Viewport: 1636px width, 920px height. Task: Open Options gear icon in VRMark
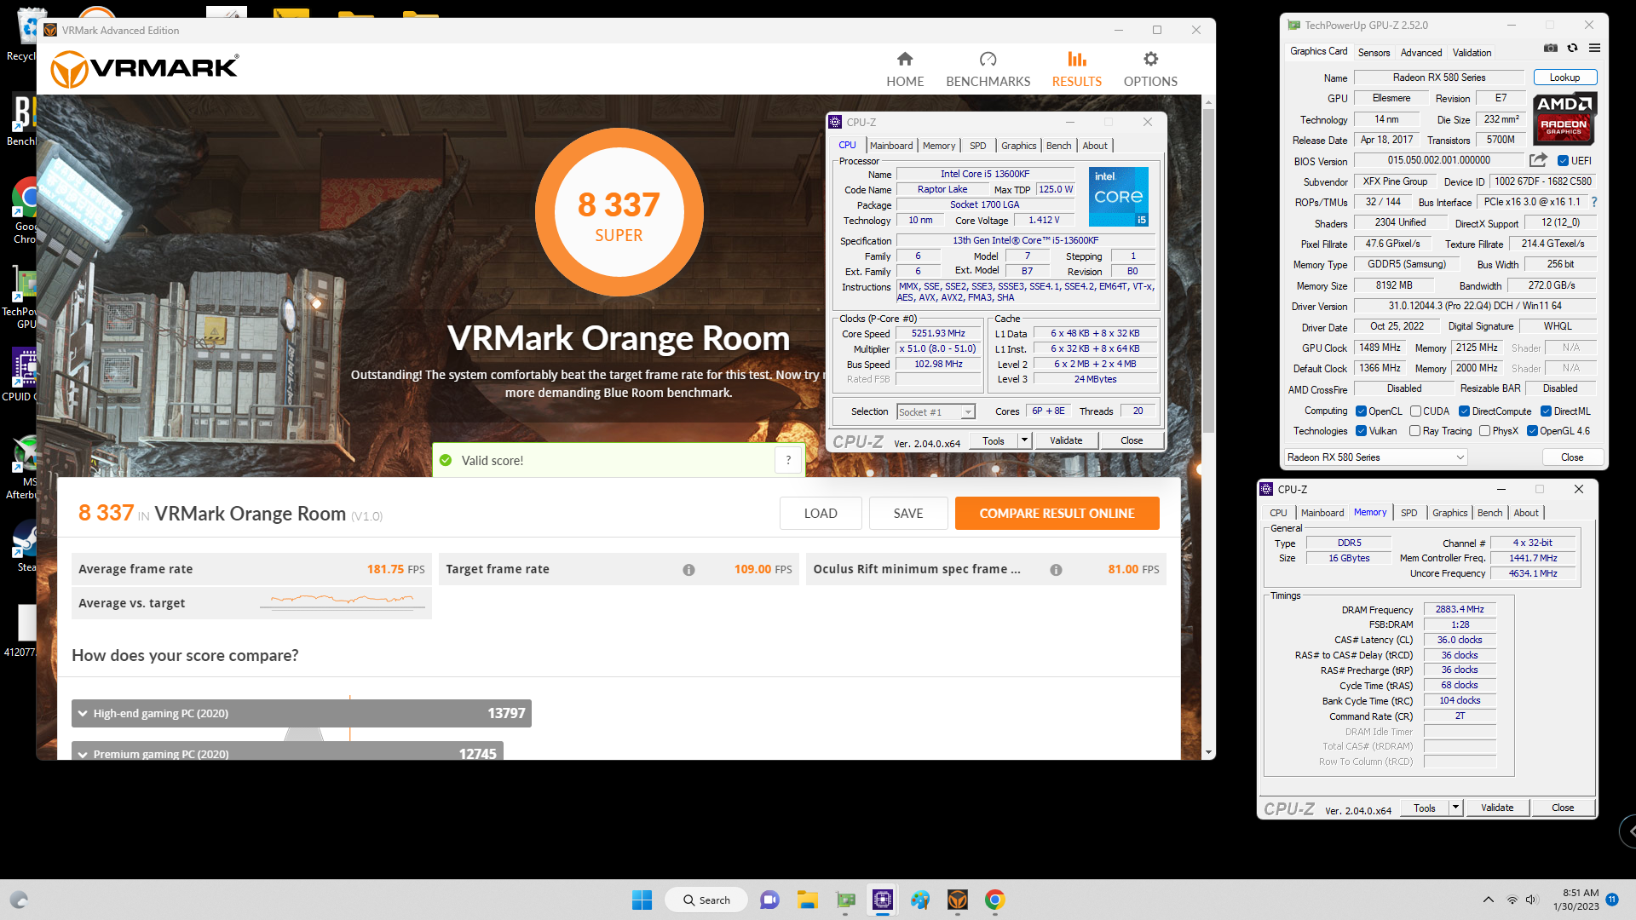click(x=1150, y=59)
